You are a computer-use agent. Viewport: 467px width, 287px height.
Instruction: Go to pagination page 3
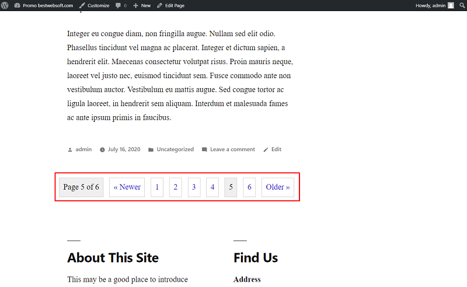pos(194,187)
